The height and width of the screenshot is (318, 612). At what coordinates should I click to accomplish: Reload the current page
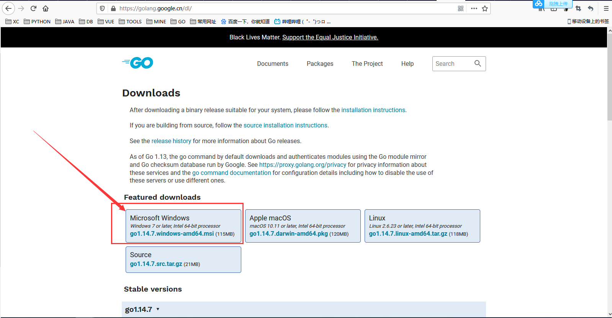(33, 8)
